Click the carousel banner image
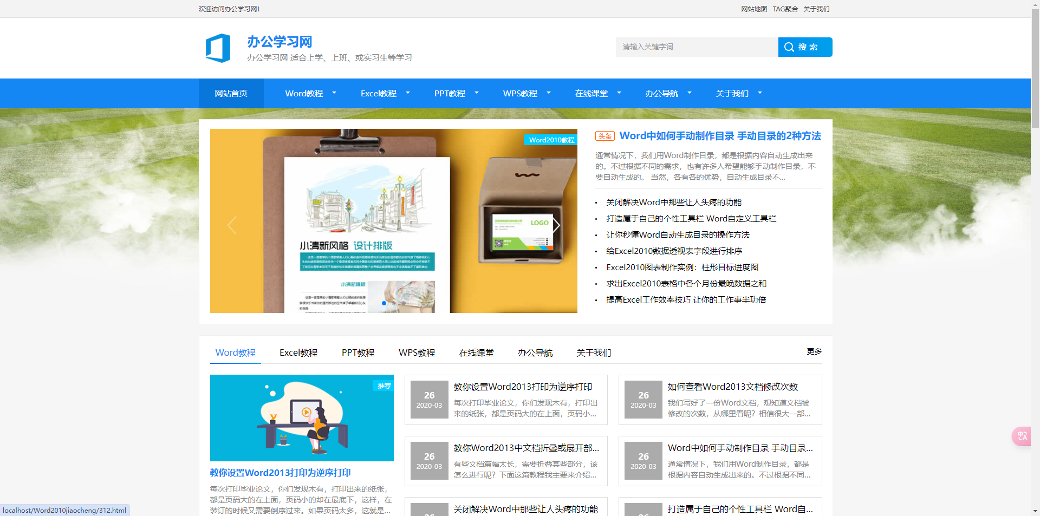 tap(394, 221)
